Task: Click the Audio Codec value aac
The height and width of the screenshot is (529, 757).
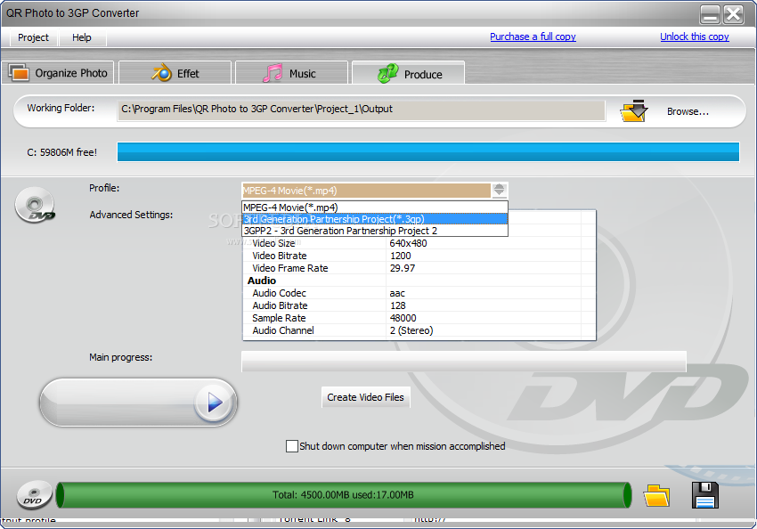Action: pos(397,294)
